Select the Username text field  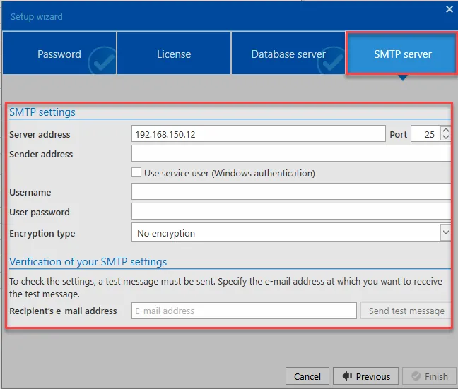tap(291, 191)
